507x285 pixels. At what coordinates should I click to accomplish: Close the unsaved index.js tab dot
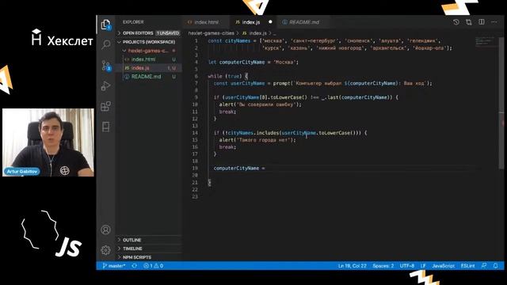[x=270, y=22]
